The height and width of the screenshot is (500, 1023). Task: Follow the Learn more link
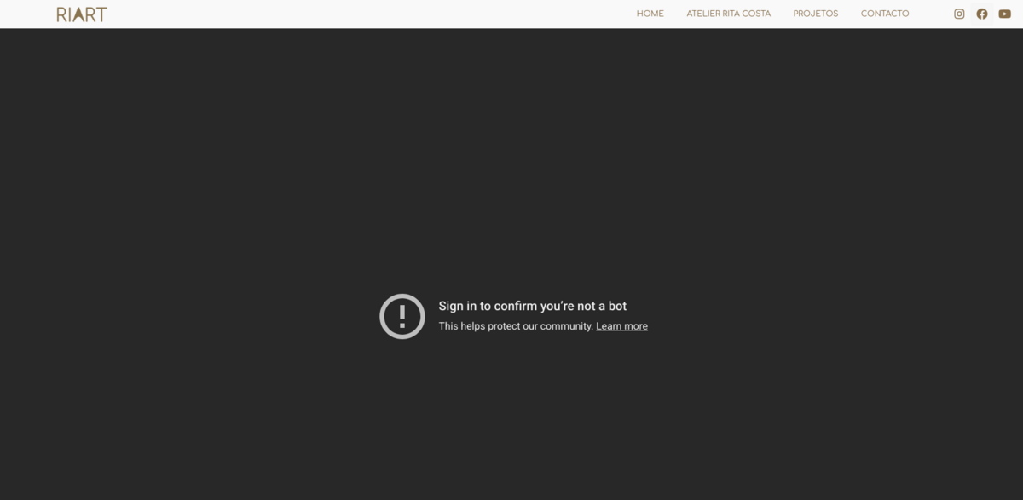click(x=621, y=326)
